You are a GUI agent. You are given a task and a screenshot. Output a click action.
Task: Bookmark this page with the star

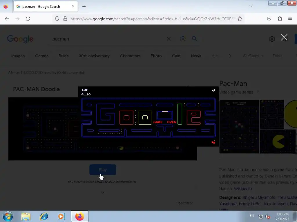(x=240, y=18)
